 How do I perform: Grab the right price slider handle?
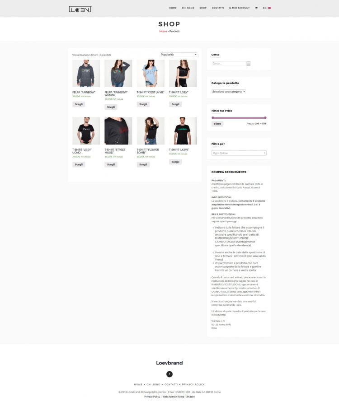pos(265,118)
